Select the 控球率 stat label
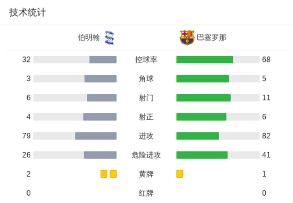This screenshot has height=203, width=293. point(146,60)
